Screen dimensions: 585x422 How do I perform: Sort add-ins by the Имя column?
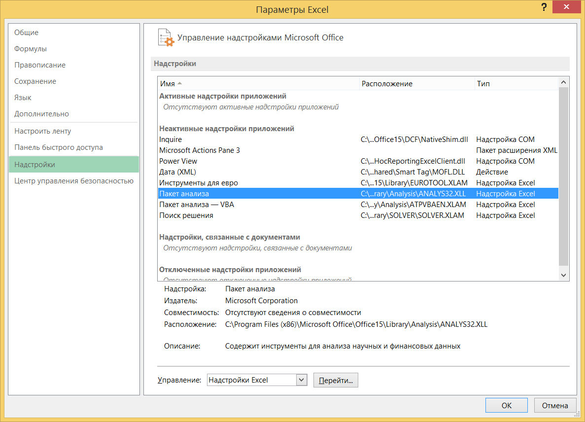pyautogui.click(x=258, y=84)
